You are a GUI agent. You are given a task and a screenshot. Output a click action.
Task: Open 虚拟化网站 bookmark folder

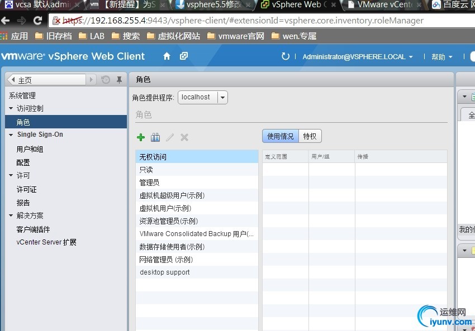tap(174, 36)
